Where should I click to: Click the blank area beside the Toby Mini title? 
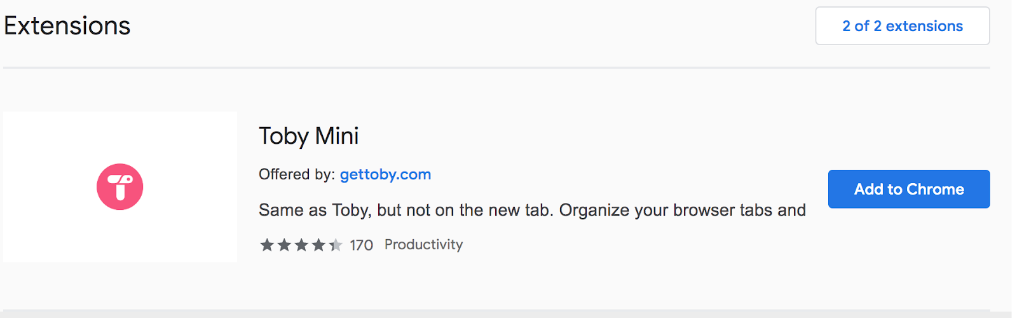(x=591, y=136)
